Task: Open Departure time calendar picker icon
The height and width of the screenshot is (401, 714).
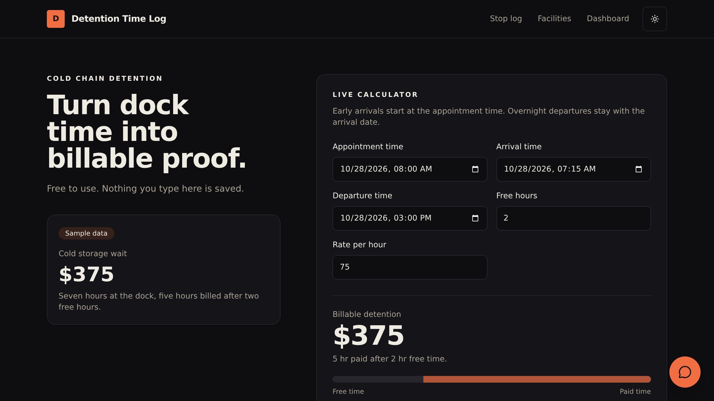Action: 475,218
